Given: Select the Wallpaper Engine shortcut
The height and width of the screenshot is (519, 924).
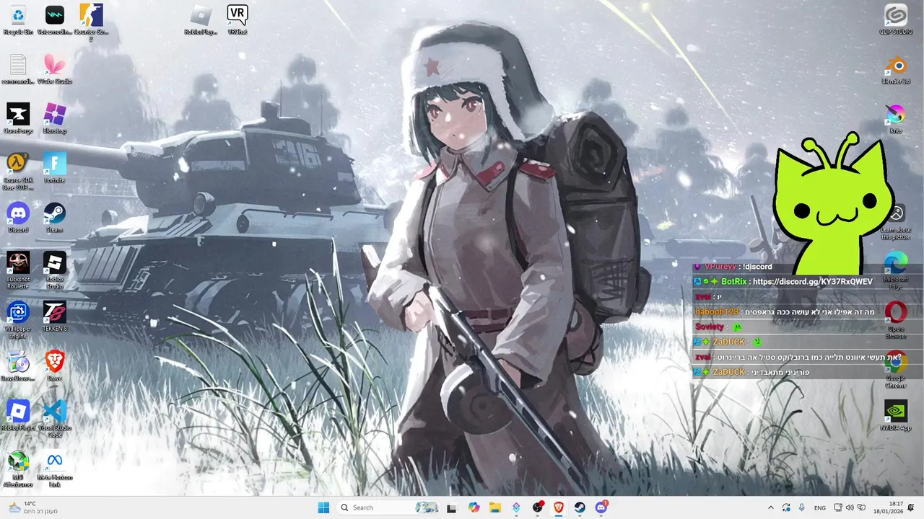Looking at the screenshot, I should point(18,320).
